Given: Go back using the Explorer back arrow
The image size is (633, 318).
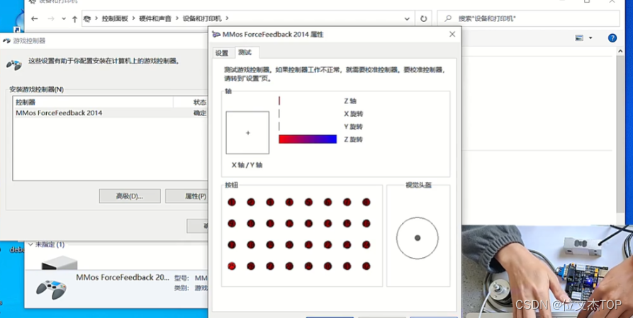Looking at the screenshot, I should (x=35, y=18).
